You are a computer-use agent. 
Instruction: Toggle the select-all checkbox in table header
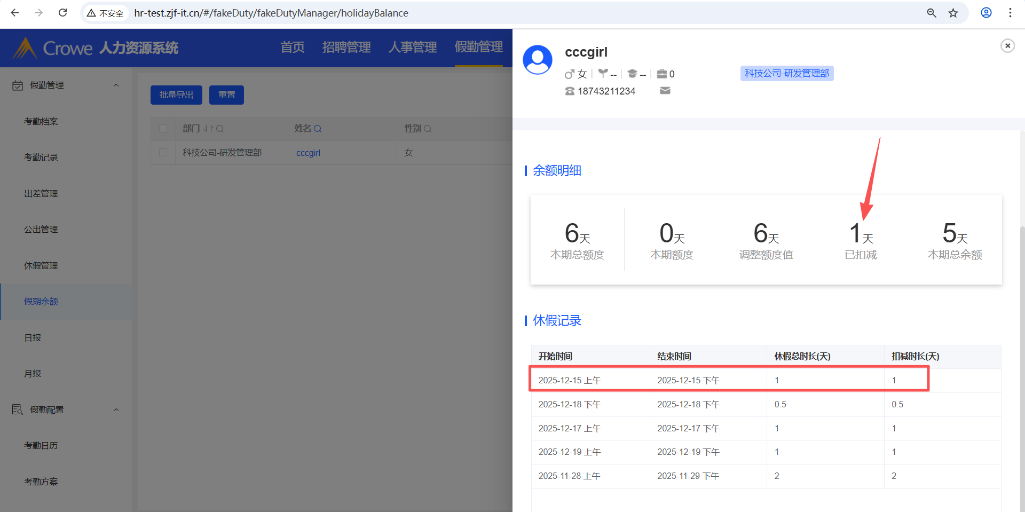point(163,129)
